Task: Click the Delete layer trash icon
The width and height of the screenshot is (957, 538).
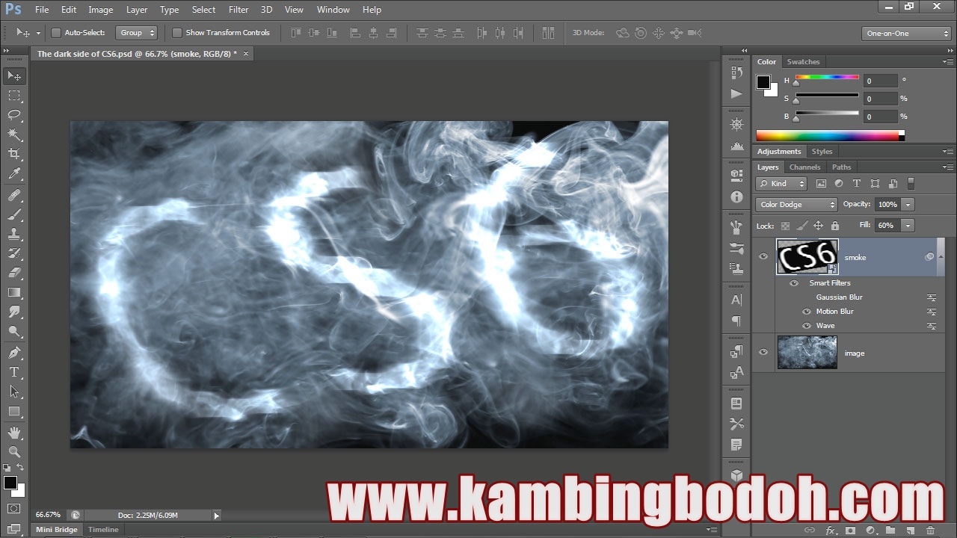Action: [930, 531]
